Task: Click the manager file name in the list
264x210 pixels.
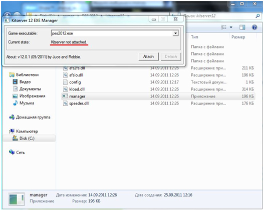Action: 77,96
